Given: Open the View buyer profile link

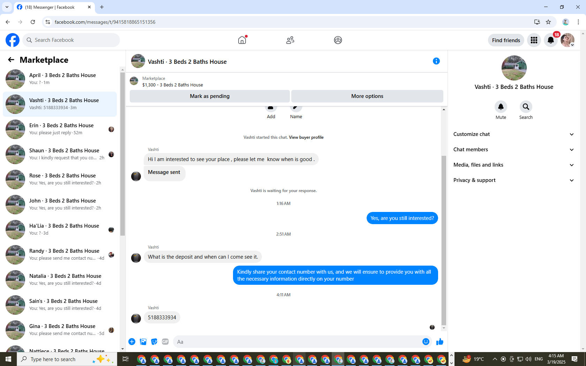Looking at the screenshot, I should tap(306, 137).
